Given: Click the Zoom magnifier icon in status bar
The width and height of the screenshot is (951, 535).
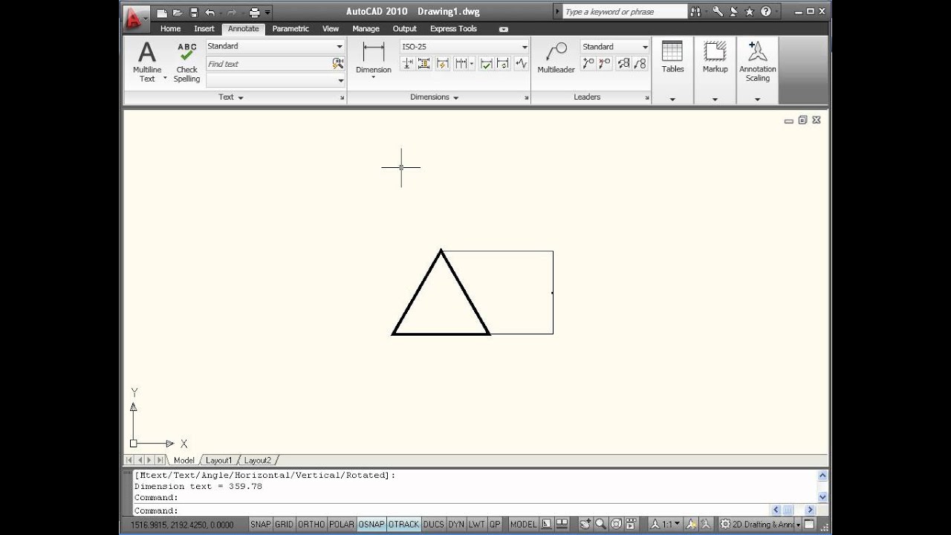Looking at the screenshot, I should pos(600,524).
